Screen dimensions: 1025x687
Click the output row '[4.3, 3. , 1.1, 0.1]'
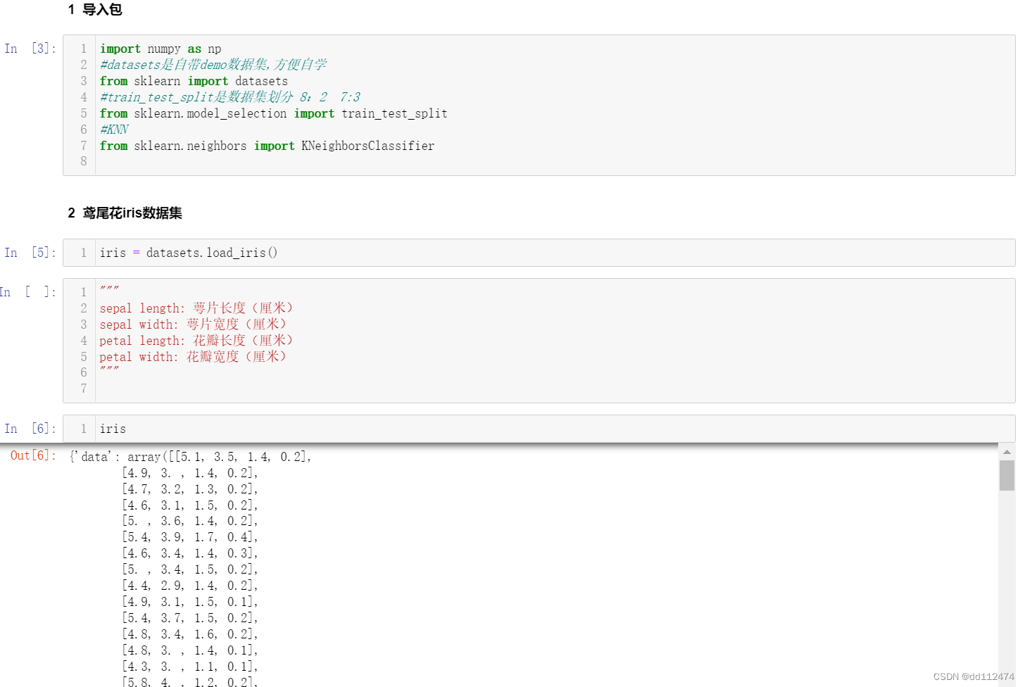coord(190,667)
